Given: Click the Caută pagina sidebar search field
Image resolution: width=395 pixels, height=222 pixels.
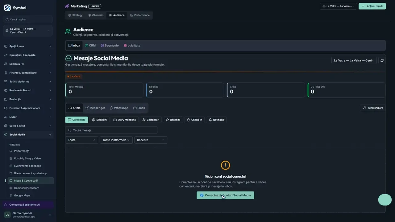Looking at the screenshot, I should [x=28, y=19].
